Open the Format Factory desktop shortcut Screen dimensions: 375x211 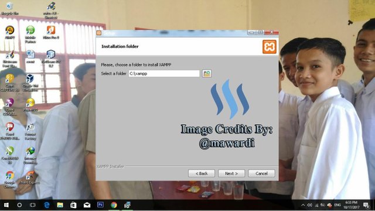click(30, 131)
